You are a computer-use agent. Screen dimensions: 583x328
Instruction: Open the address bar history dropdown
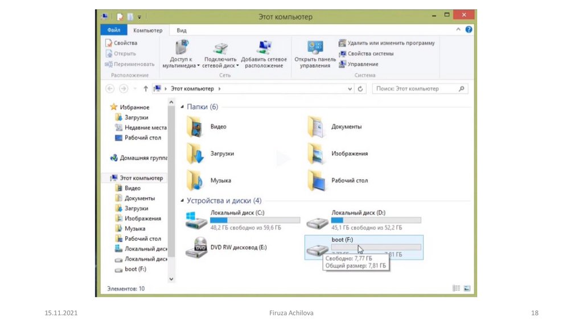350,89
